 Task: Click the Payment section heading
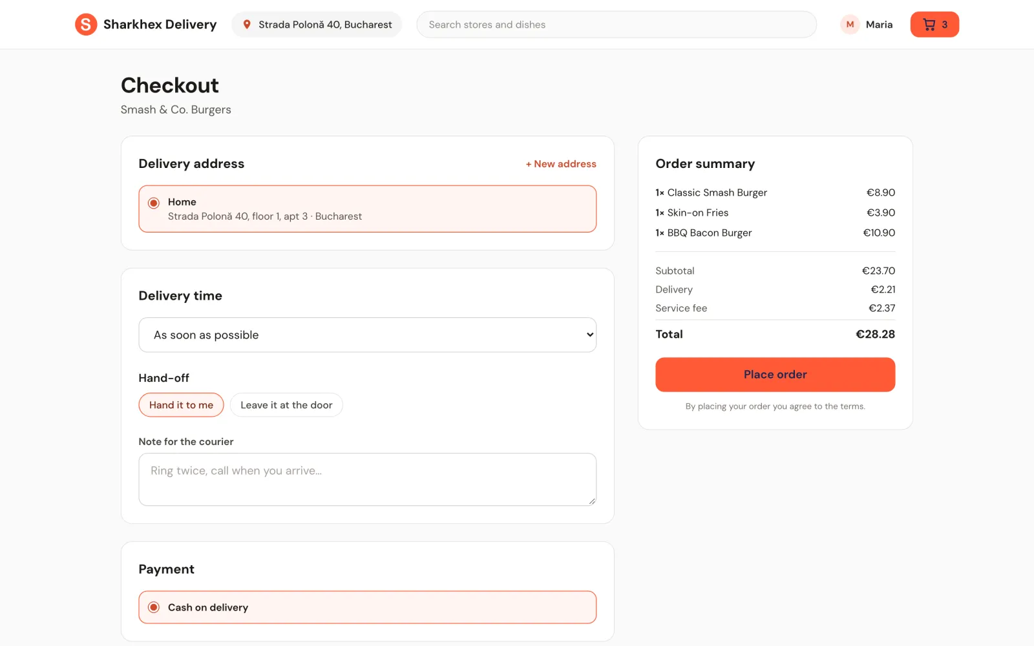click(x=166, y=569)
